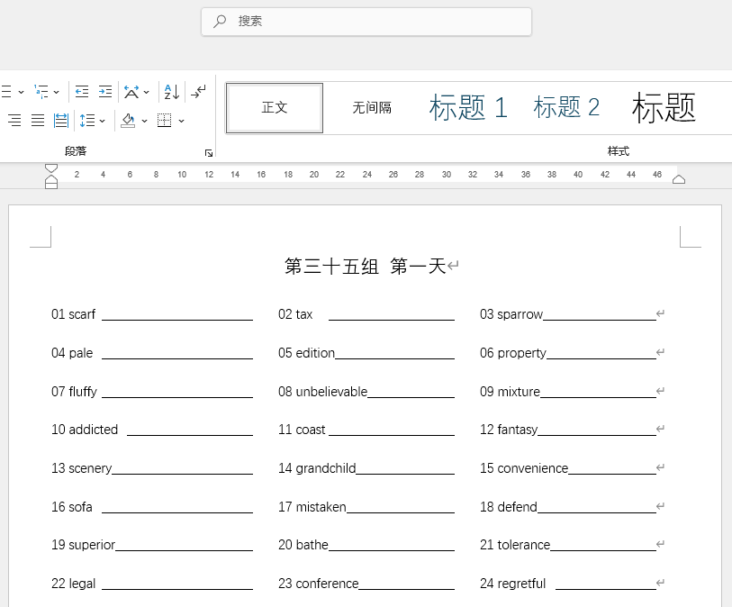Viewport: 732px width, 607px height.
Task: Select the left indent marker on the ruler
Action: pos(51,185)
